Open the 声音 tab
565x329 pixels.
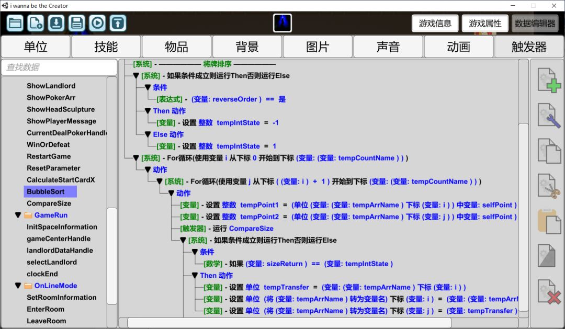pos(388,47)
